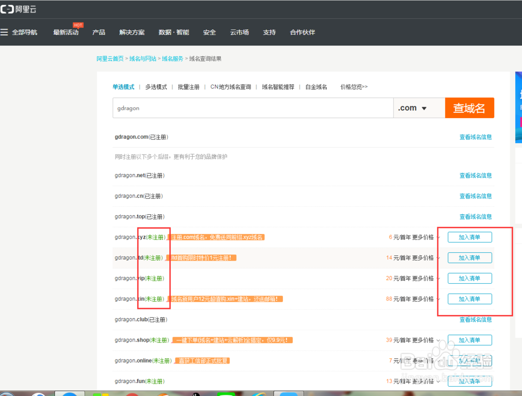Add gdragon.xin to the list
The height and width of the screenshot is (396, 522).
click(x=470, y=299)
